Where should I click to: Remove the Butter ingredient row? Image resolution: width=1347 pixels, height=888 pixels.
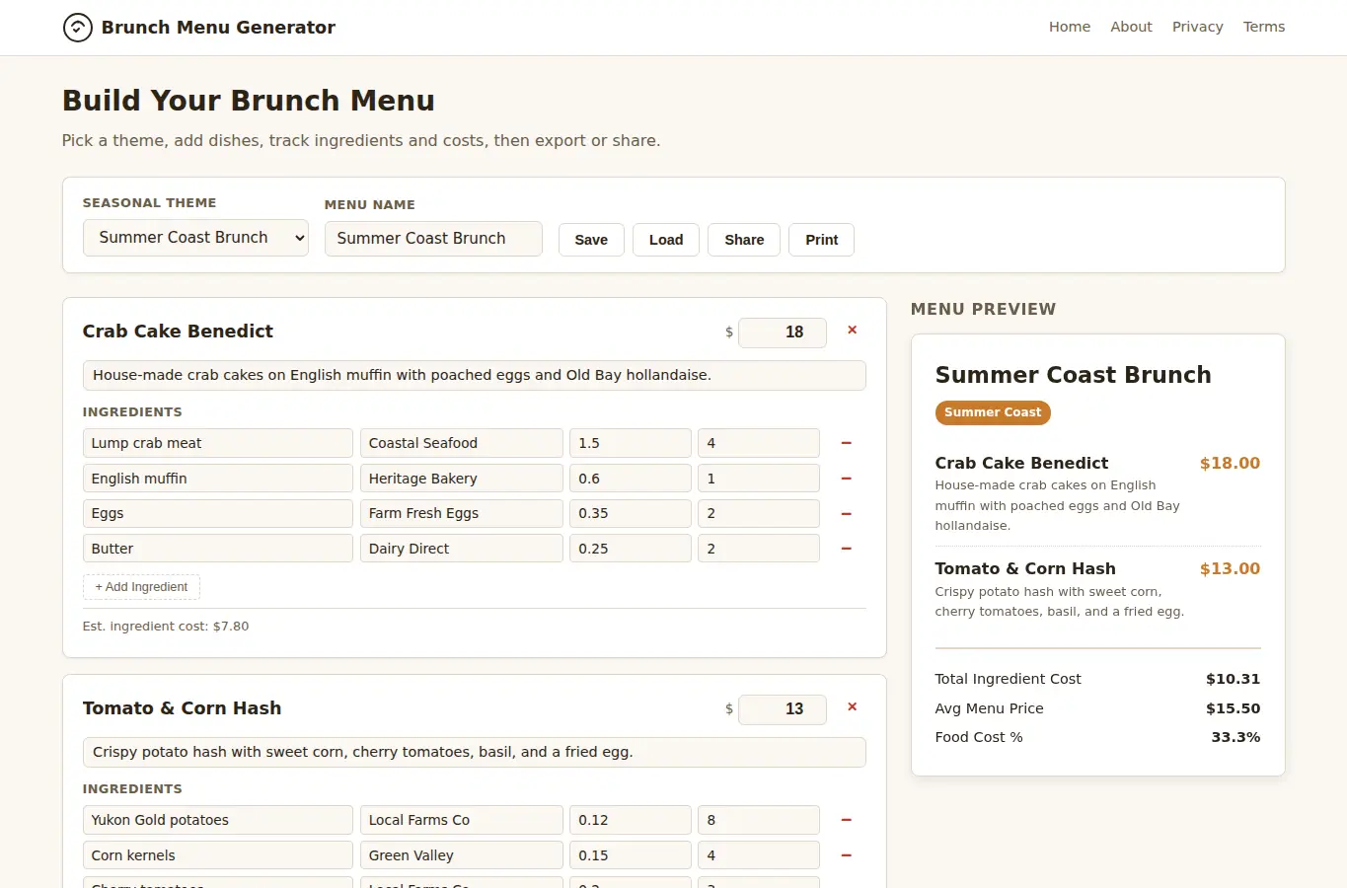click(846, 549)
